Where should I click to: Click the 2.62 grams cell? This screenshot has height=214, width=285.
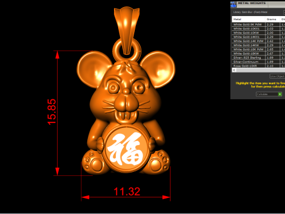point(273,41)
